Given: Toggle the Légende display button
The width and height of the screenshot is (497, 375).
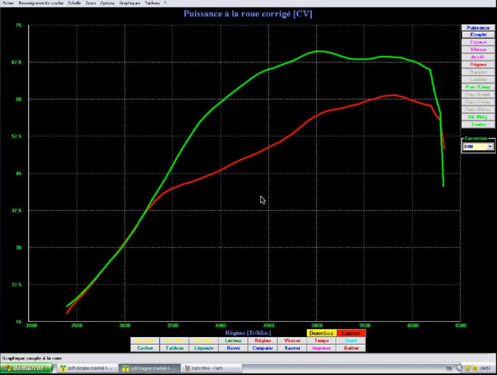Looking at the screenshot, I should pos(204,348).
